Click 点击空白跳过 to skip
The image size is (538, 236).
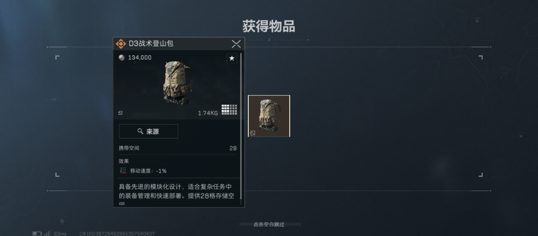[x=269, y=225]
